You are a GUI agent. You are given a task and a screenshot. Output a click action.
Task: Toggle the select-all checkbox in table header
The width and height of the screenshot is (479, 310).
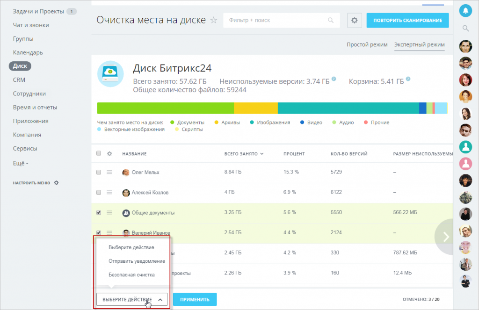(x=99, y=153)
